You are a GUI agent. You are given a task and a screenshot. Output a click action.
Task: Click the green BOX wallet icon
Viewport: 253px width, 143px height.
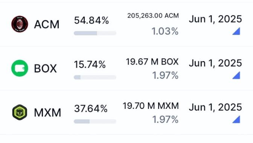click(x=20, y=68)
